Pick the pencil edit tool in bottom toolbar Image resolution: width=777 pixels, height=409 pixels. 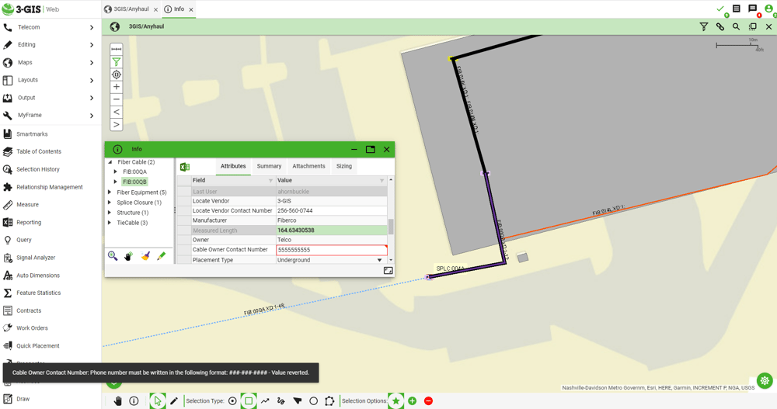coord(174,401)
